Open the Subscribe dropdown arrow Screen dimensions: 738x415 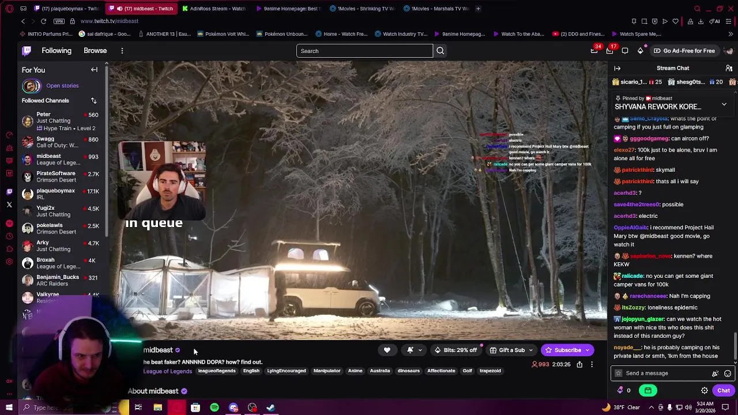(x=588, y=350)
